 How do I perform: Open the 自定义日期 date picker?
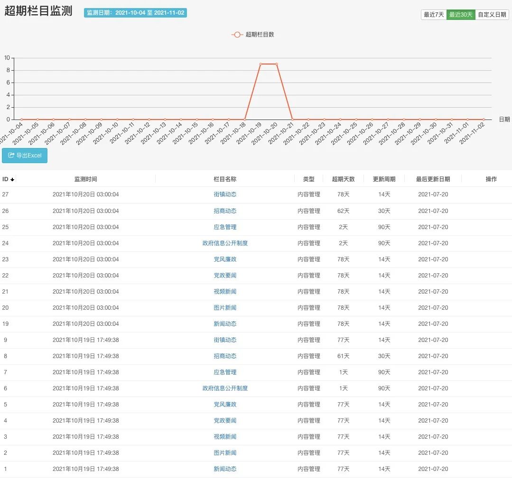[x=492, y=15]
